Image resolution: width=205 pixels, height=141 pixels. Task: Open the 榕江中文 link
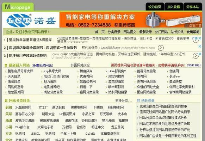click(x=98, y=127)
